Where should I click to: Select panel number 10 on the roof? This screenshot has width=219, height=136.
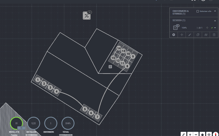point(128,54)
